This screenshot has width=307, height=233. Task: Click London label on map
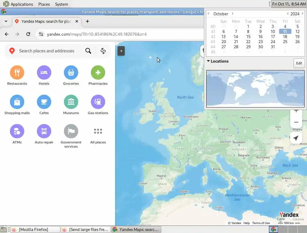[174, 122]
